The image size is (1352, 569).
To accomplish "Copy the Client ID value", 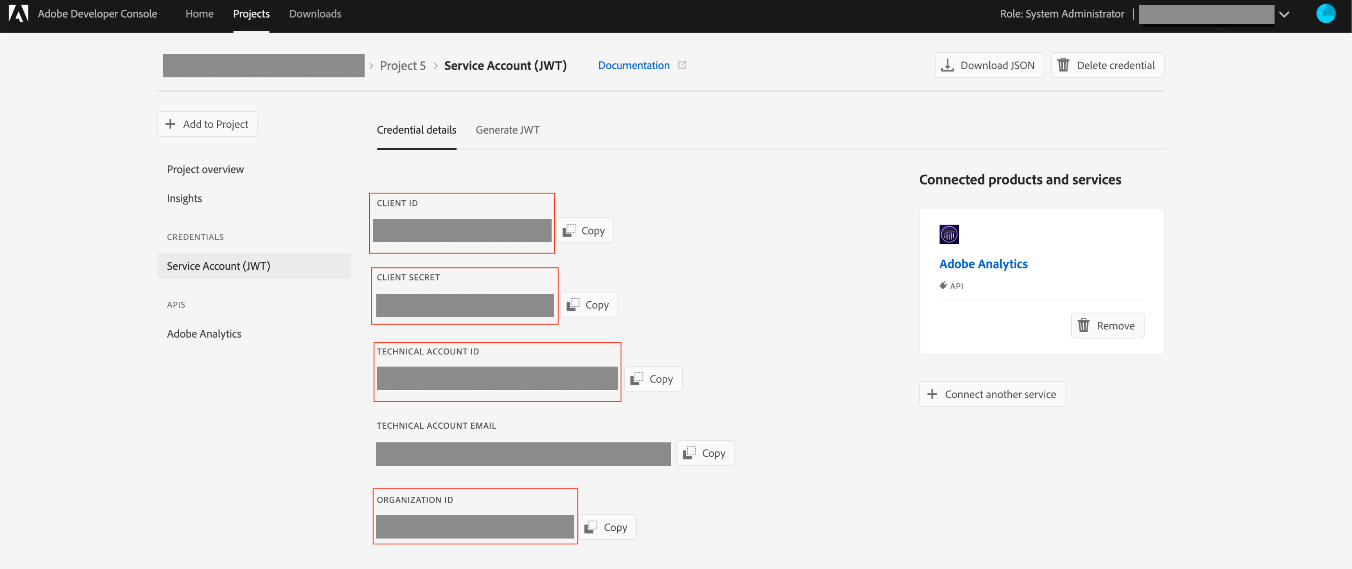I will (585, 230).
